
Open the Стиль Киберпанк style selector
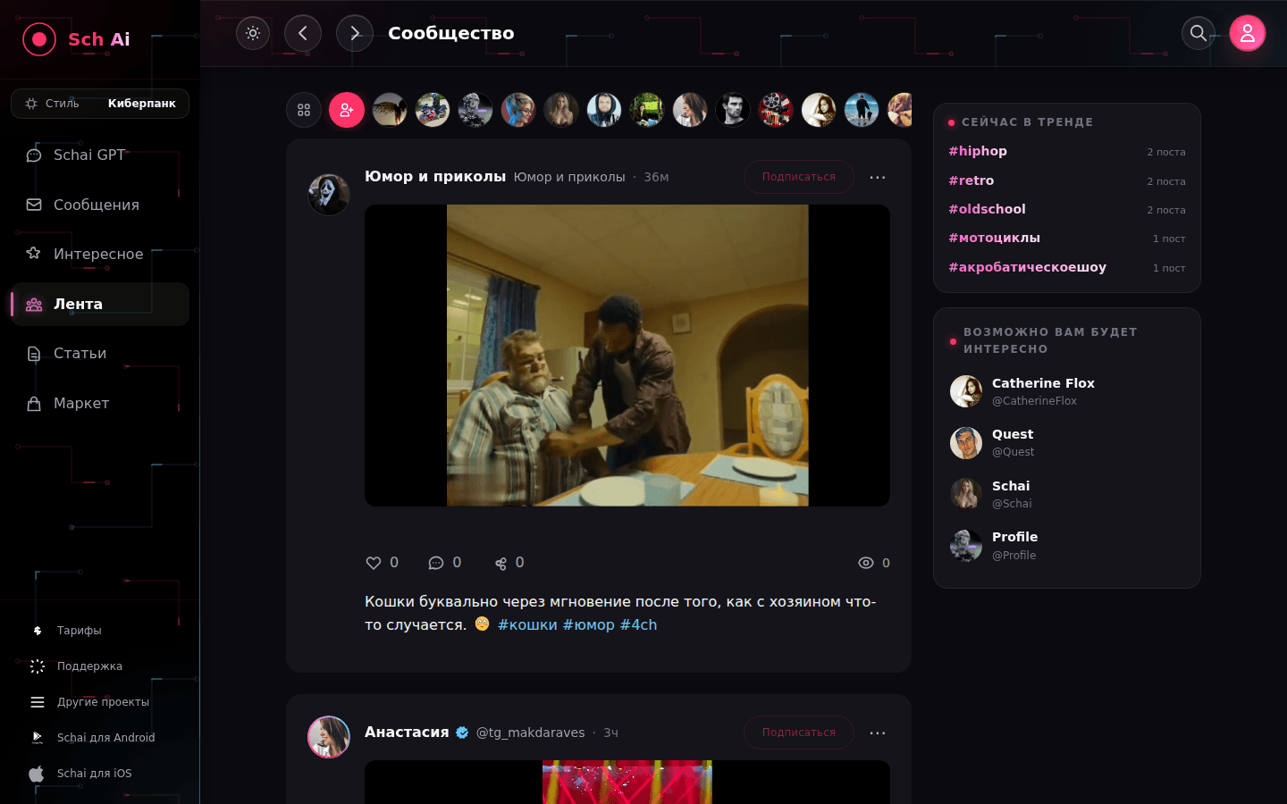100,104
